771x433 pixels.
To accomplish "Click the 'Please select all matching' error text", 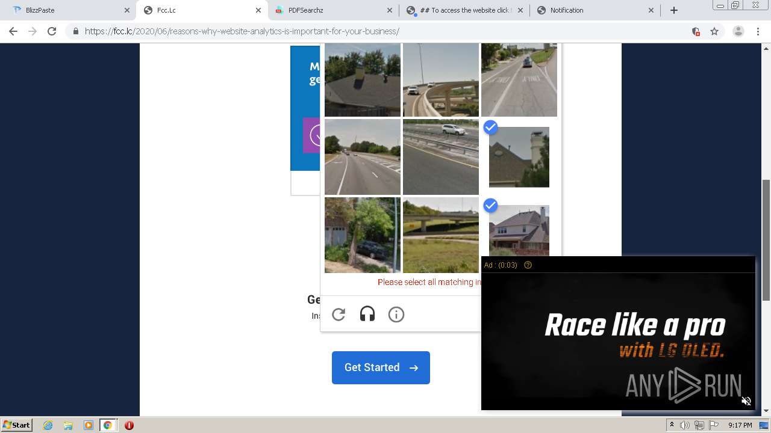I will [429, 282].
